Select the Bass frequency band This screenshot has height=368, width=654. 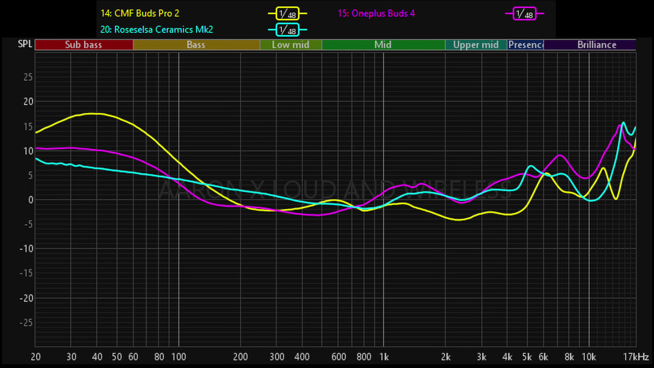pos(196,45)
